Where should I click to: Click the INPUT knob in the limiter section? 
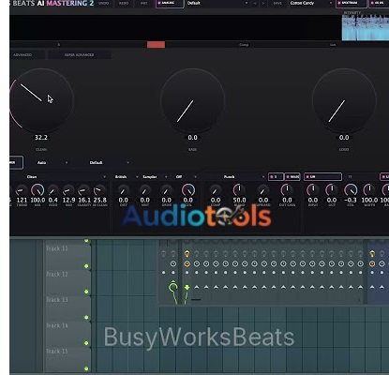coord(312,190)
